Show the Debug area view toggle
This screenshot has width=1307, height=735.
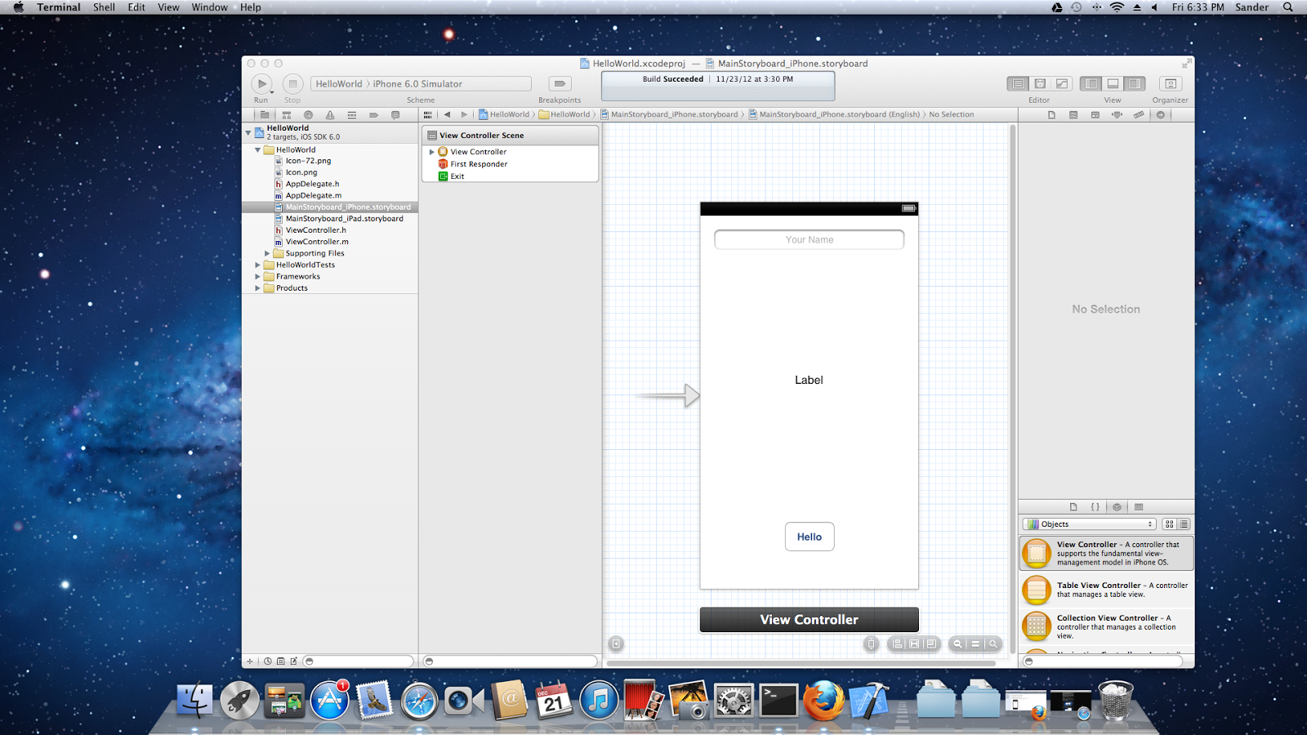click(x=1113, y=83)
